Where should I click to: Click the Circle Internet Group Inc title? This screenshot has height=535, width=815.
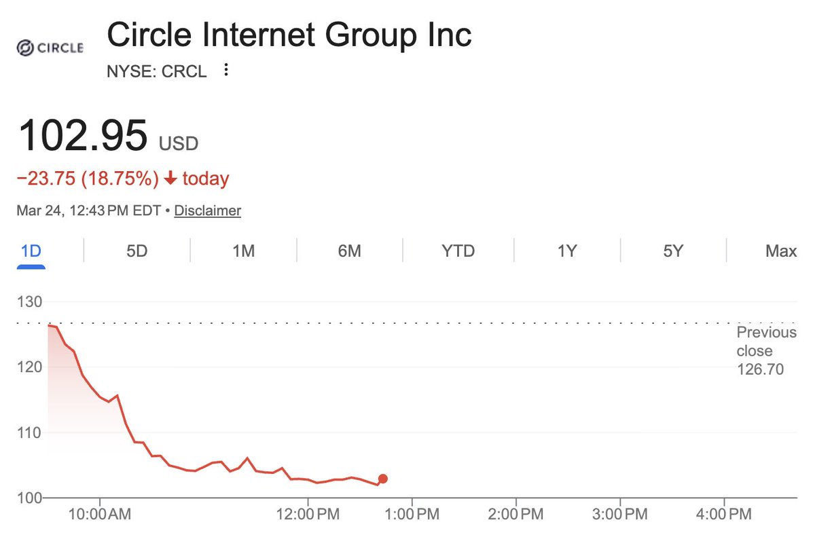coord(289,35)
